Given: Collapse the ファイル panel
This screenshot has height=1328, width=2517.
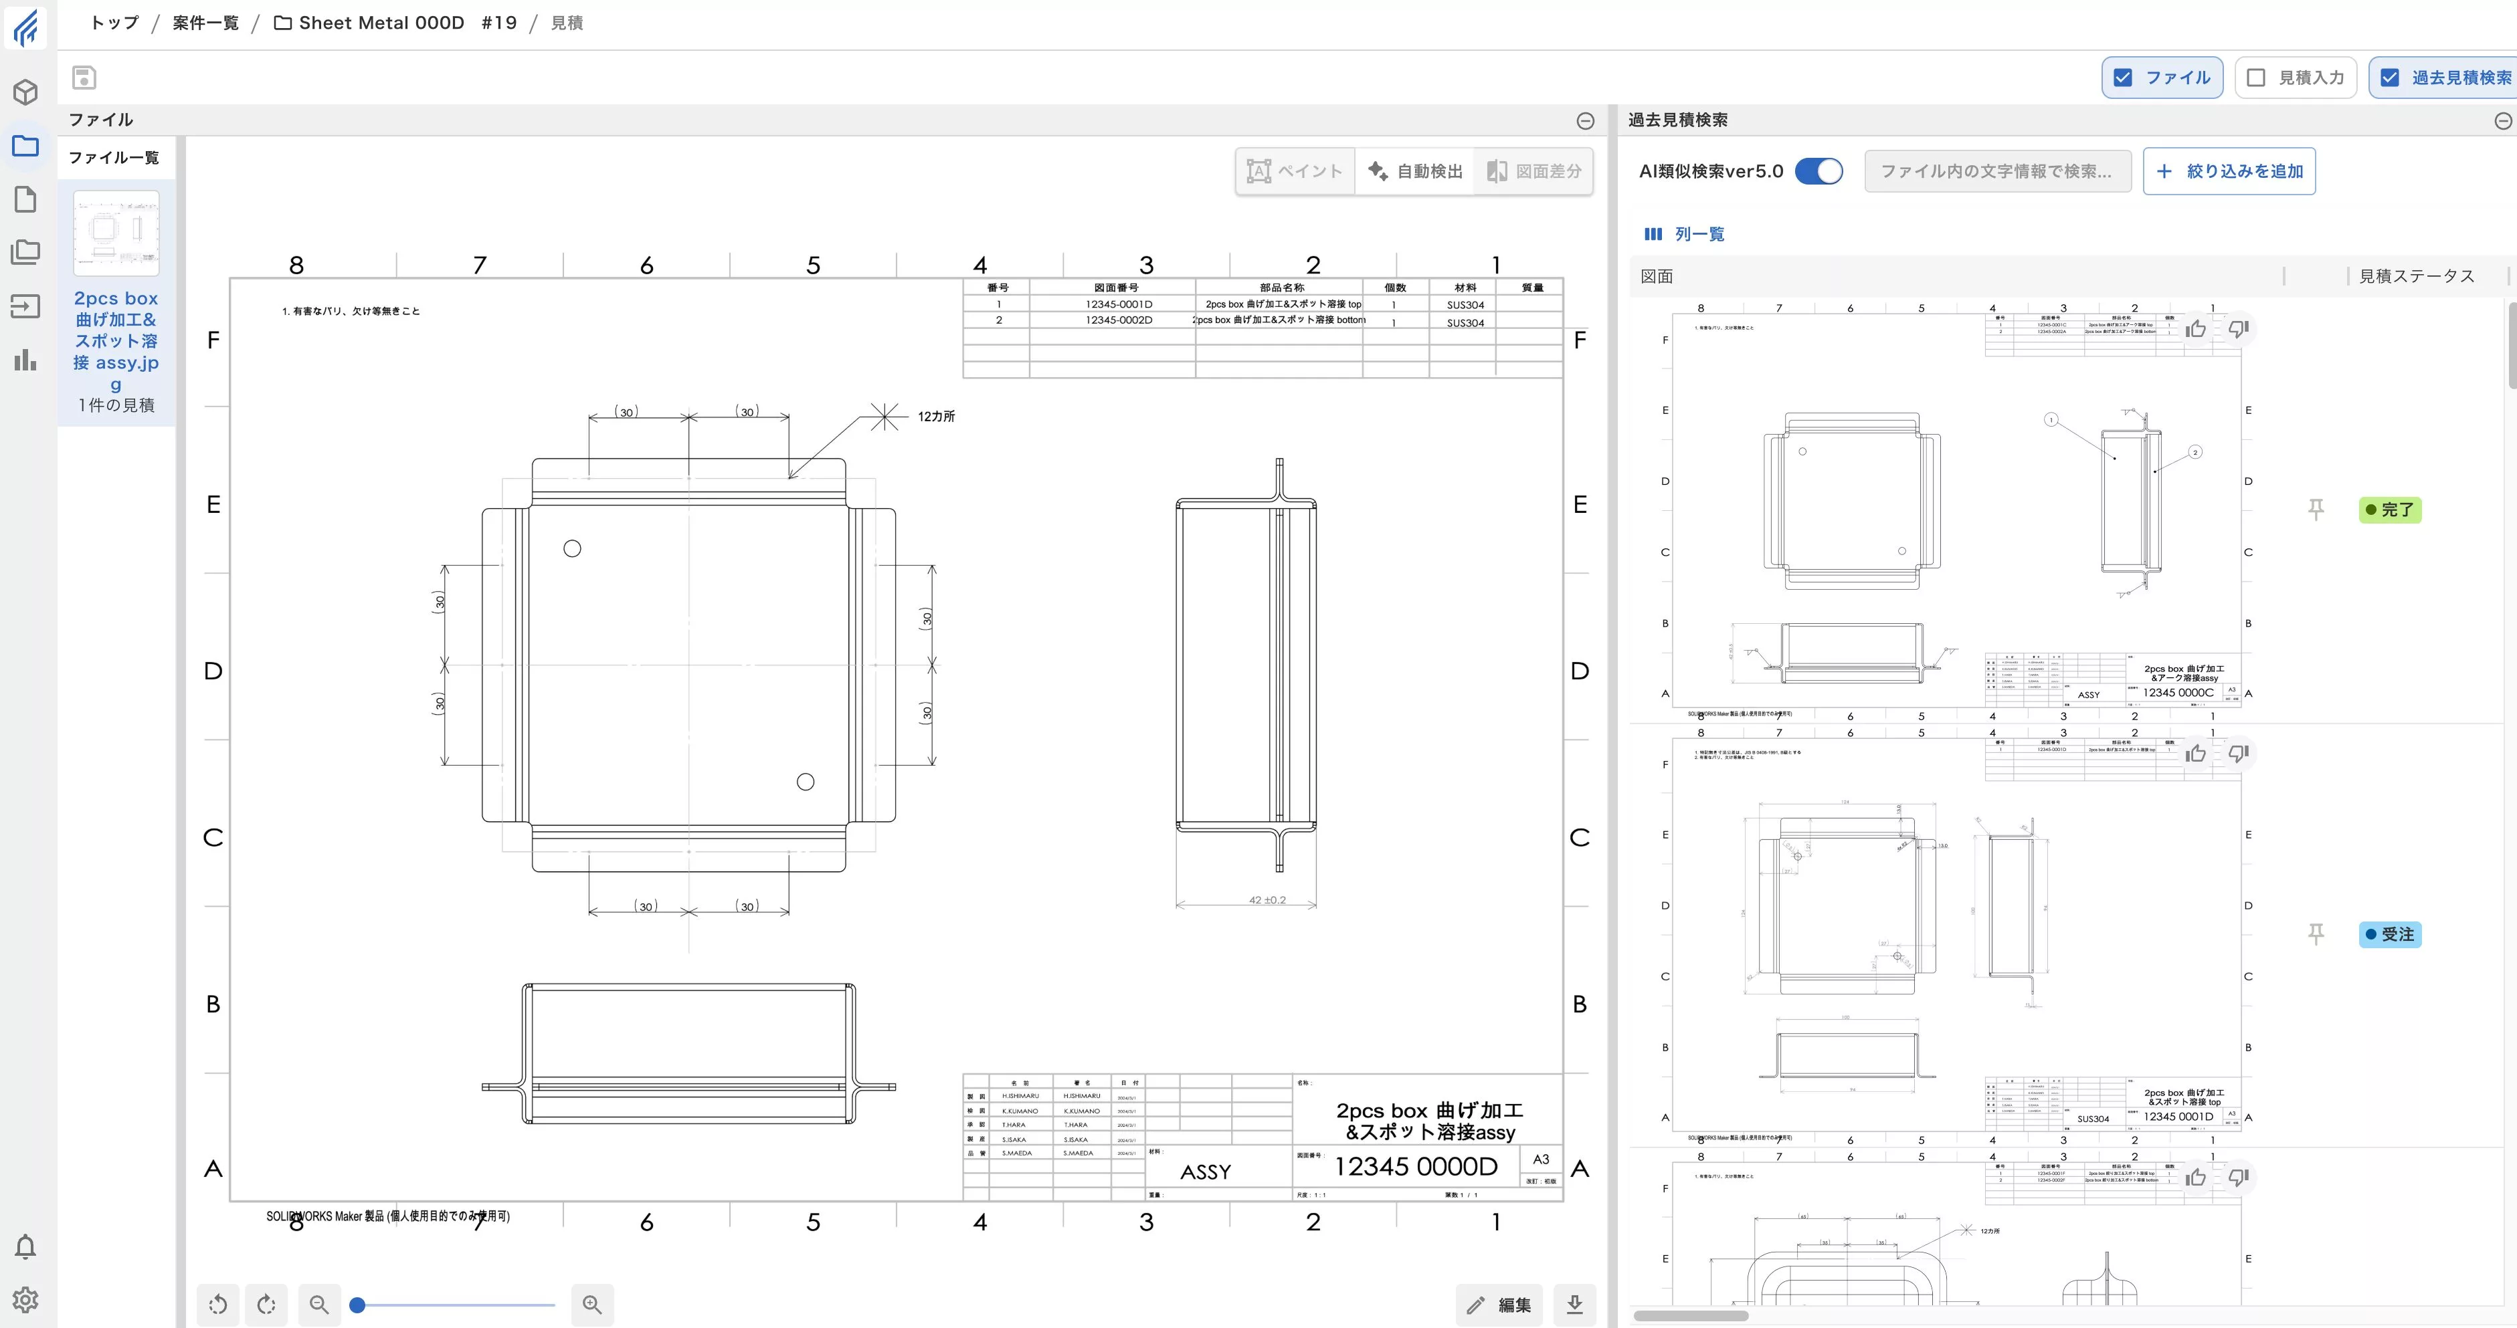Looking at the screenshot, I should [1585, 120].
